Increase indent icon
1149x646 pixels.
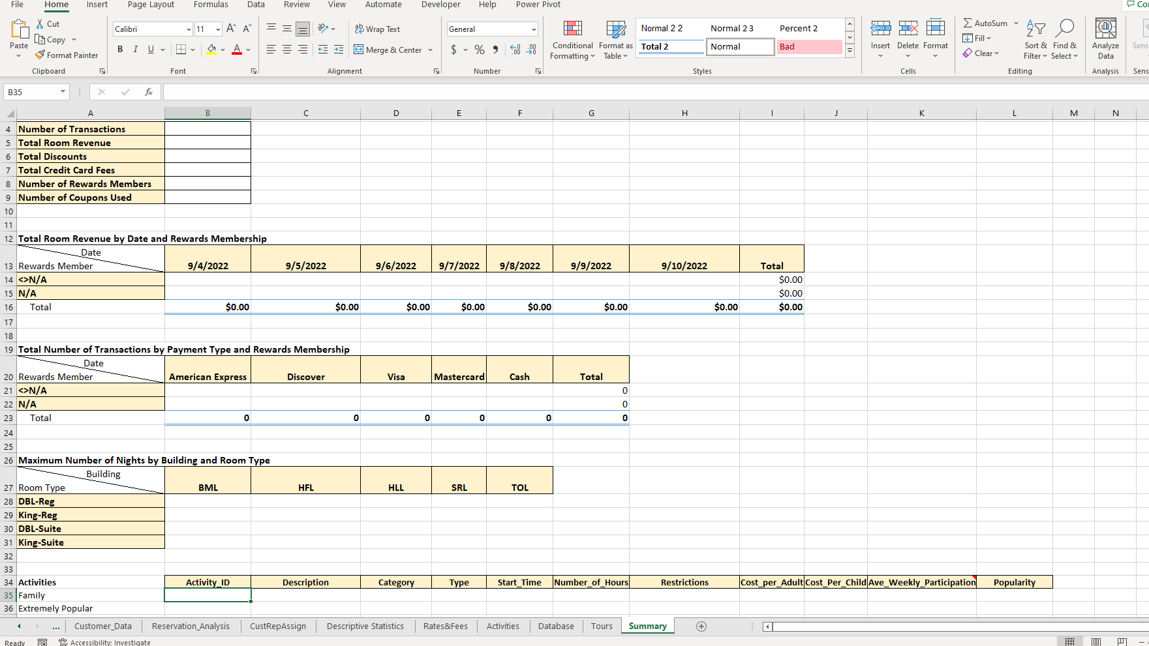pos(339,50)
